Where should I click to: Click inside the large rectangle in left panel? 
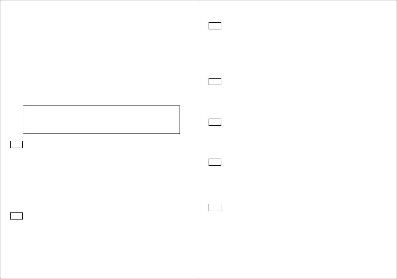coord(102,120)
